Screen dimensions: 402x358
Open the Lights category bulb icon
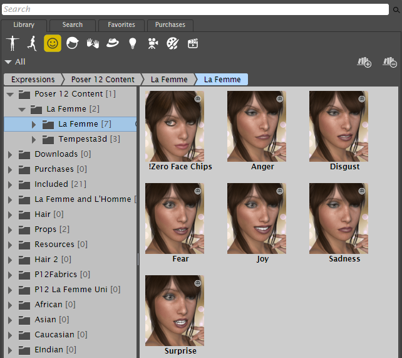tap(132, 43)
